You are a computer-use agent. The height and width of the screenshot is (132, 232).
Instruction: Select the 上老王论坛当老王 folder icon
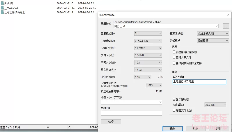(x=2, y=12)
